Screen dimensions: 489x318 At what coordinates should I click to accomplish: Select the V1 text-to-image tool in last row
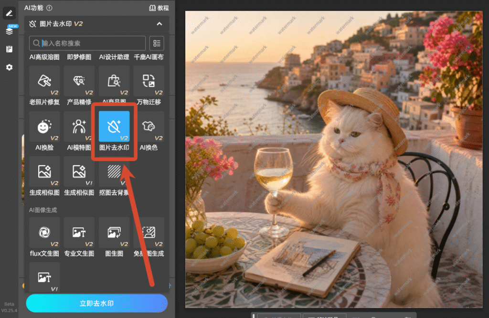tap(44, 277)
